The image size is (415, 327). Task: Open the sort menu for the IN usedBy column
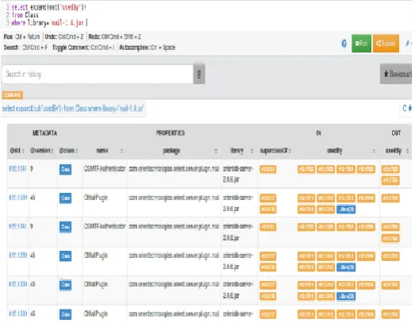point(374,151)
